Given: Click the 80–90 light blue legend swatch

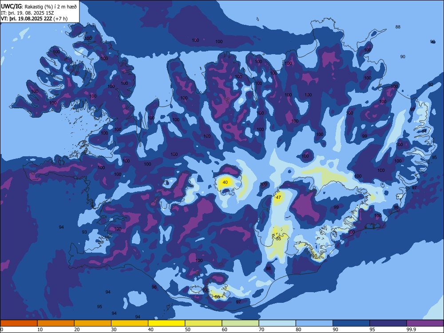Looking at the screenshot, I should (314, 323).
